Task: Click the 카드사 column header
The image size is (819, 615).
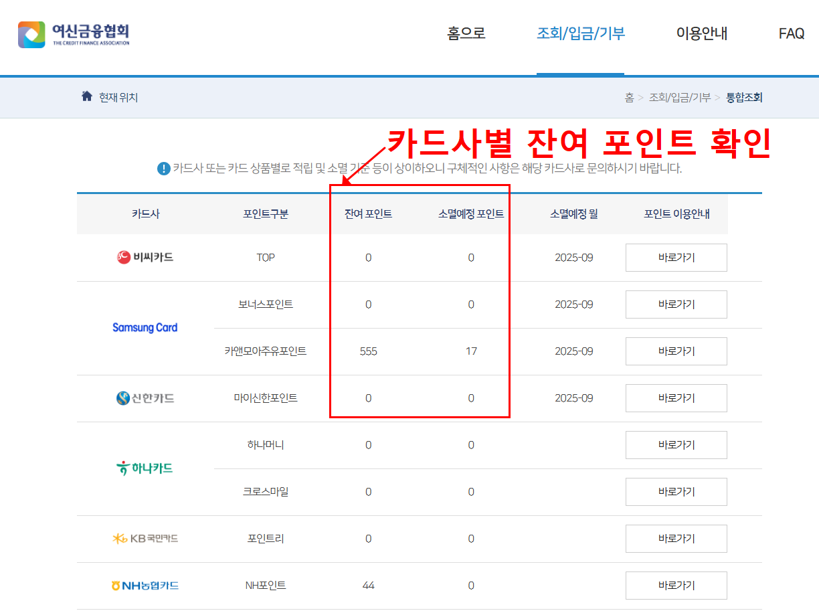Action: point(145,214)
